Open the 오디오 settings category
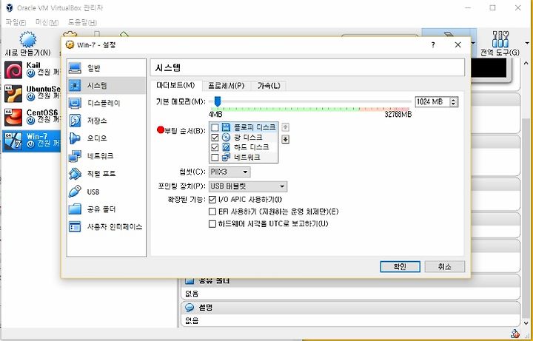Screen dimensions: 533x341 pyautogui.click(x=107, y=138)
